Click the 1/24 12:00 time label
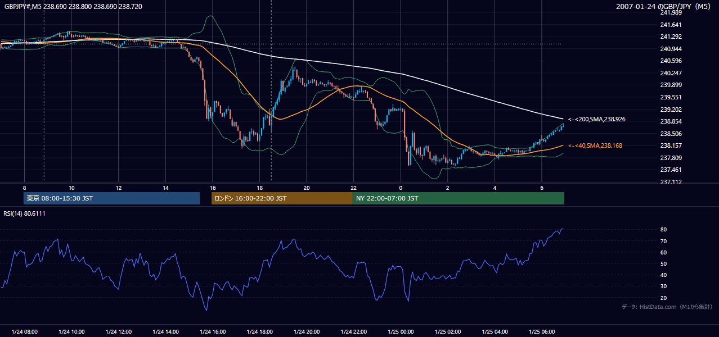719x337 pixels. (x=118, y=332)
